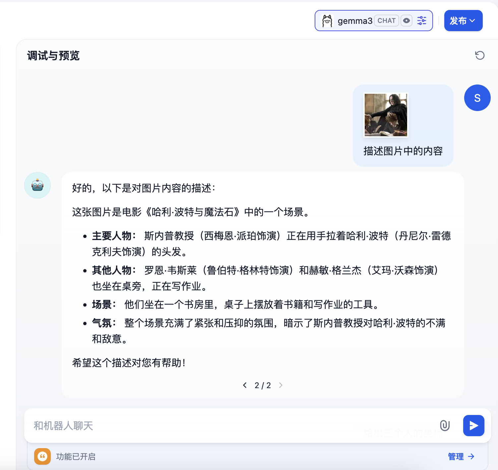Go to next response with right chevron
The height and width of the screenshot is (470, 498).
281,385
